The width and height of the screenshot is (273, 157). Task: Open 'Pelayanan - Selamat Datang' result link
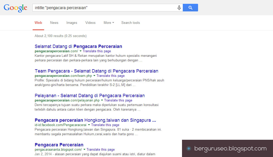[90, 96]
